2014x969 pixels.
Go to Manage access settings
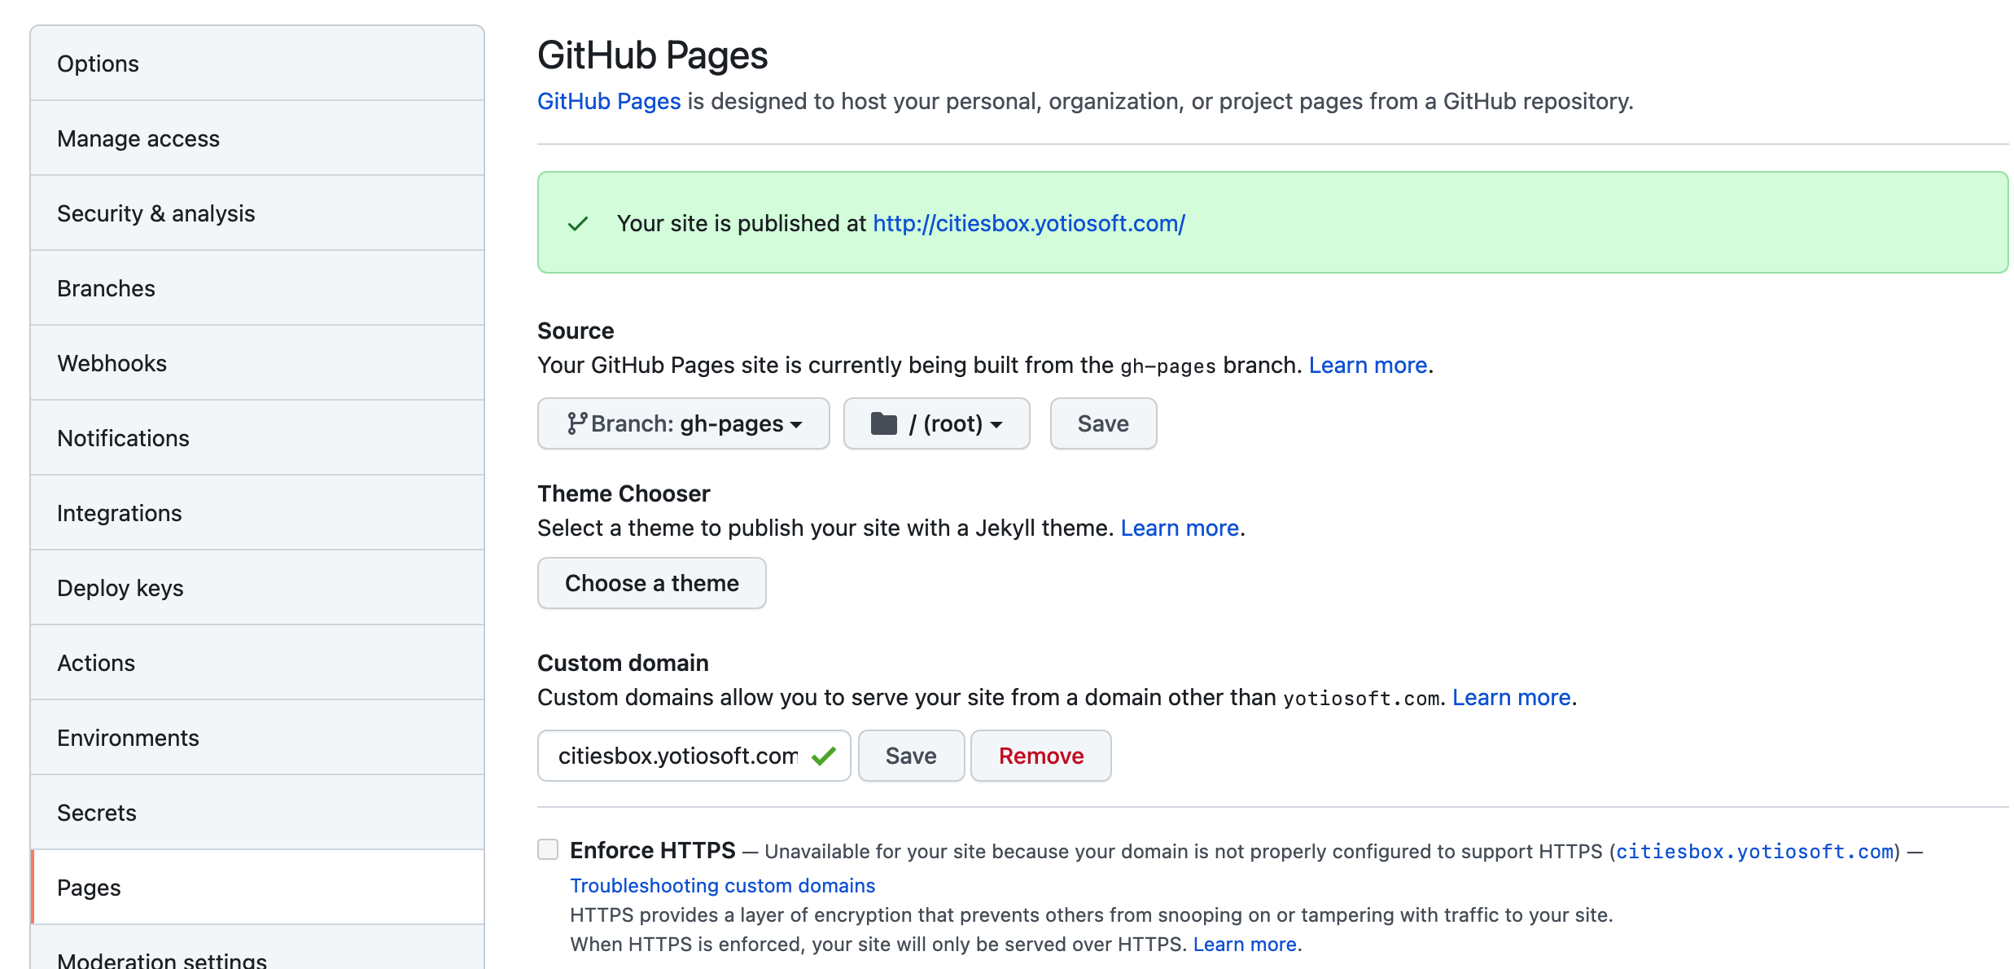click(257, 138)
